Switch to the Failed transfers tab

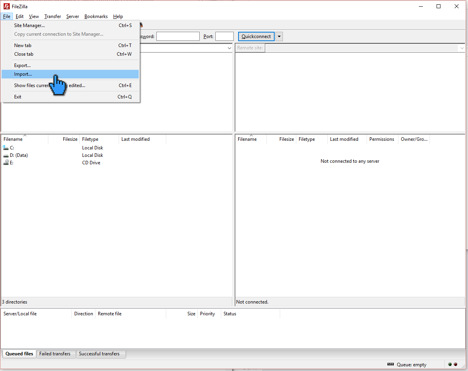(55, 354)
